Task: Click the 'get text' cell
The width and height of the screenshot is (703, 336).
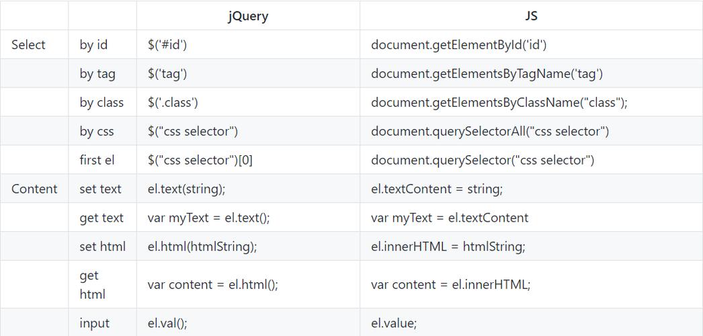Action: pos(103,217)
